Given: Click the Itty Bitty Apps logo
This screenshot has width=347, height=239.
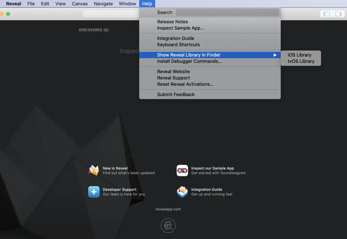Looking at the screenshot, I should pos(168,225).
